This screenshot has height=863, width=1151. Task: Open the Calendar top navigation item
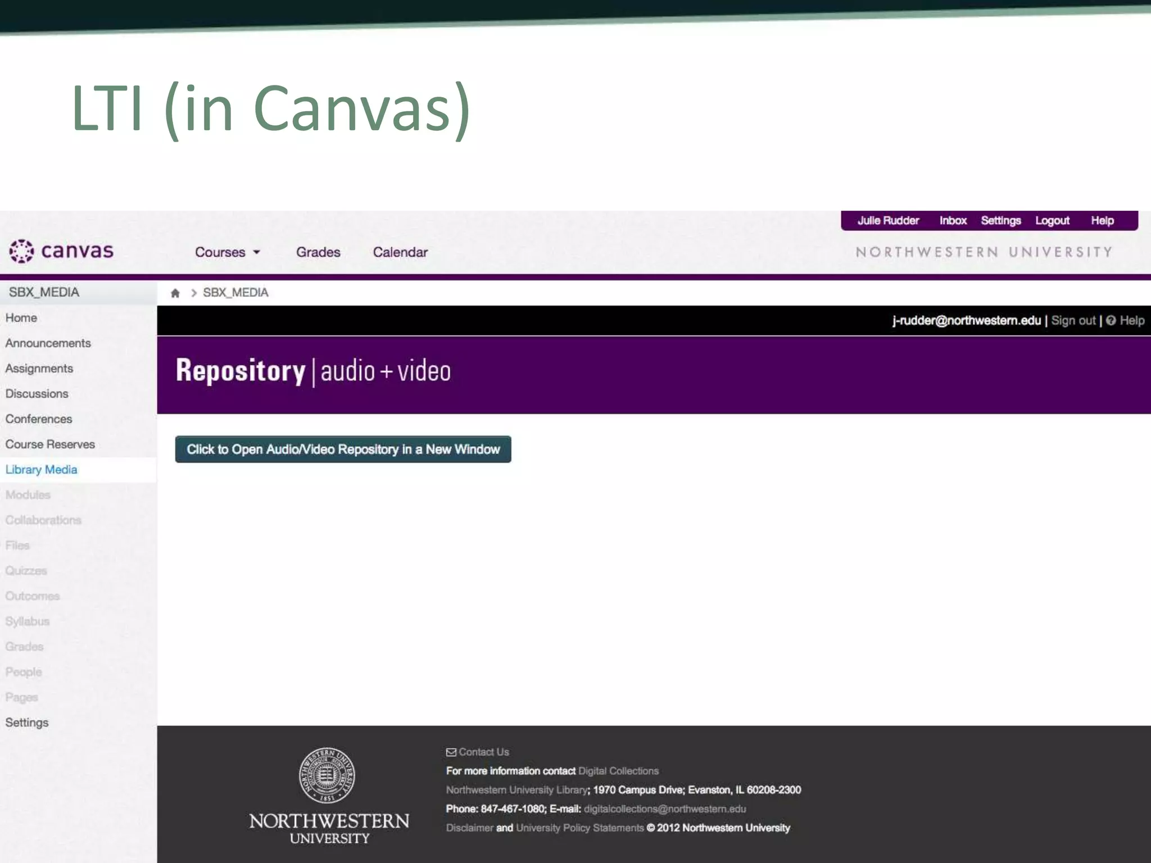pyautogui.click(x=400, y=252)
